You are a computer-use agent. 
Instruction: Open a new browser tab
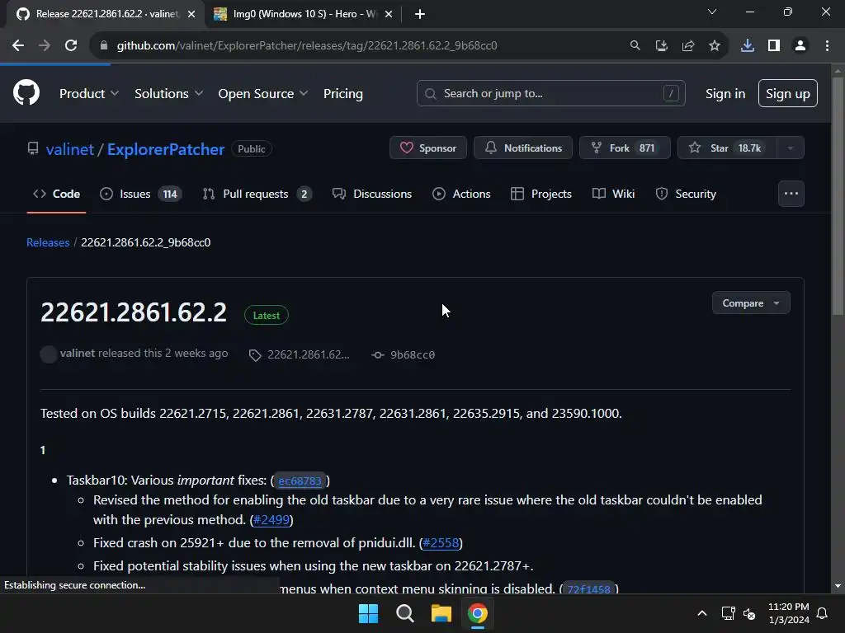(x=420, y=14)
